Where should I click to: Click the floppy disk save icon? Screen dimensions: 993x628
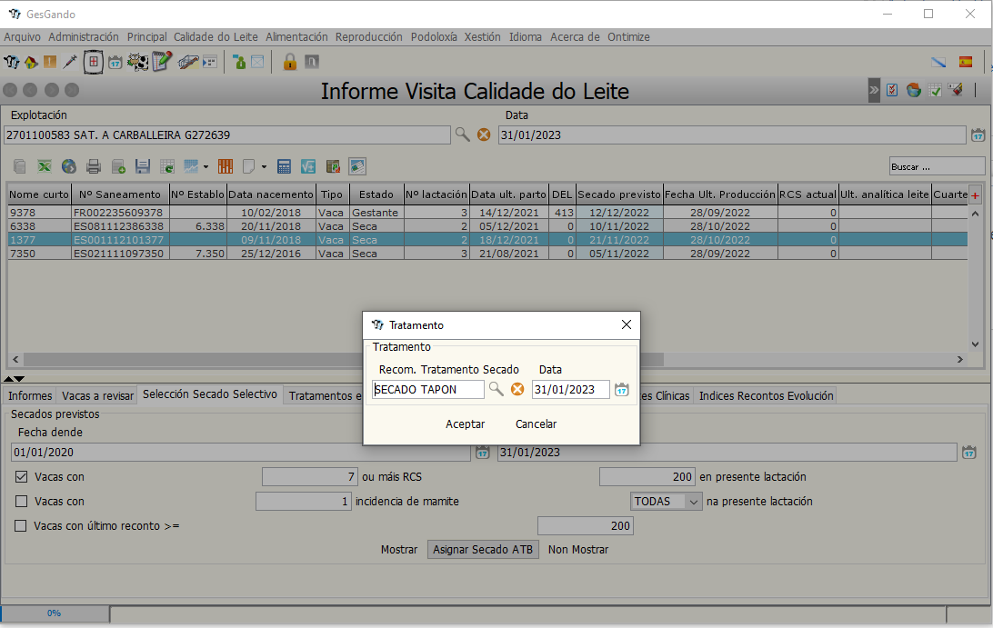tap(143, 166)
